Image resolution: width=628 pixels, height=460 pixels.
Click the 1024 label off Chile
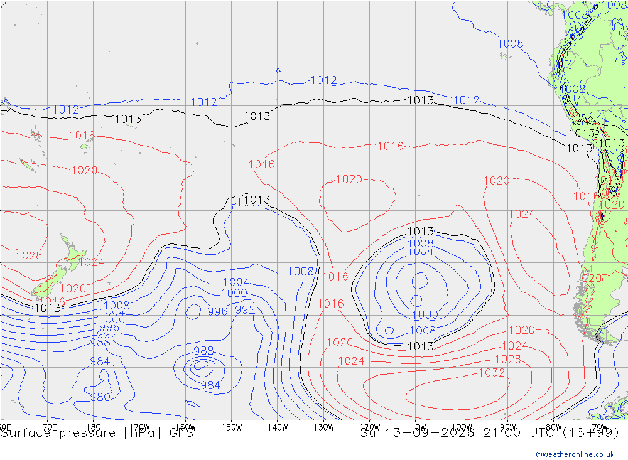point(522,214)
